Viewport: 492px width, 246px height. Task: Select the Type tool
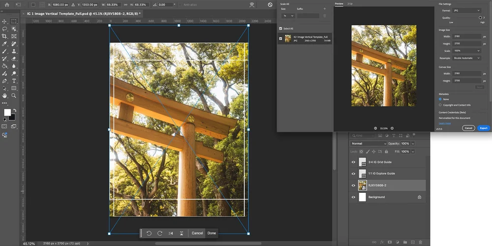click(14, 81)
